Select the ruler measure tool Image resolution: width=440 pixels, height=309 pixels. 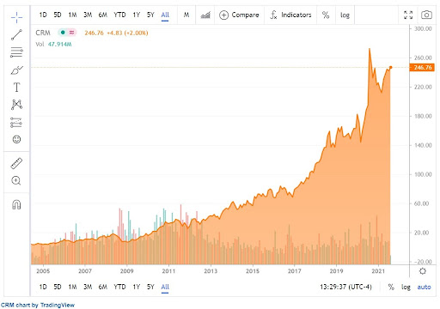point(16,163)
